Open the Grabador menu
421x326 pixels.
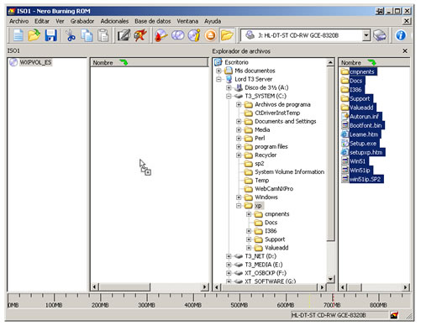click(82, 21)
